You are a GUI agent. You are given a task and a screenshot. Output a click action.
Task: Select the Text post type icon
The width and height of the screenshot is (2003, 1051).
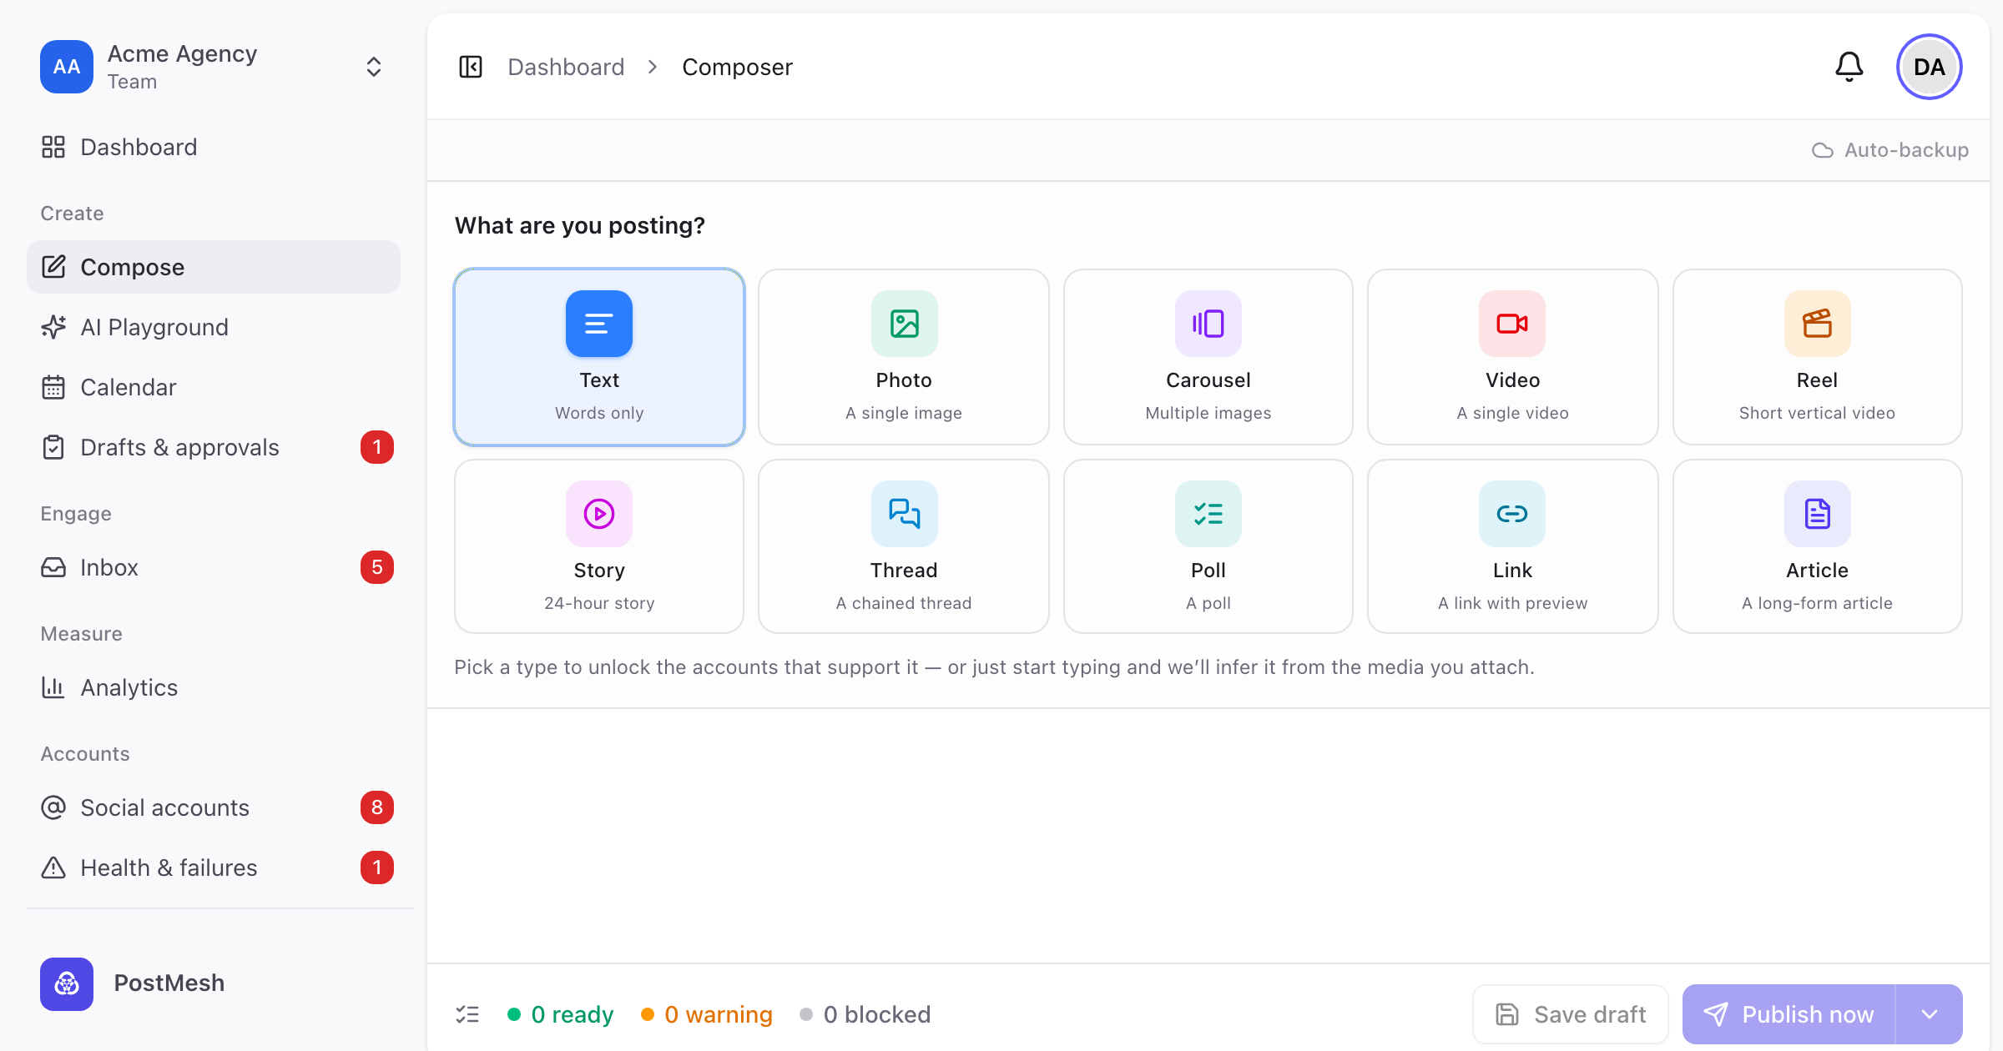[599, 324]
